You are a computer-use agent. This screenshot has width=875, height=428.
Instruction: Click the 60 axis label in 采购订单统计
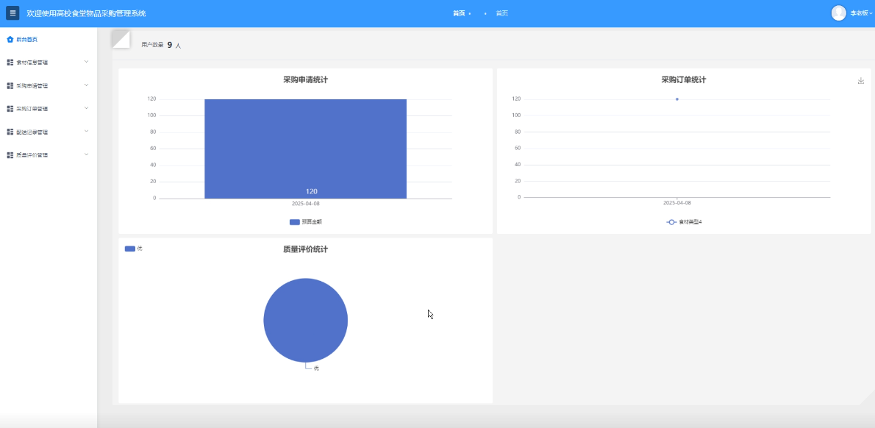[x=518, y=148]
